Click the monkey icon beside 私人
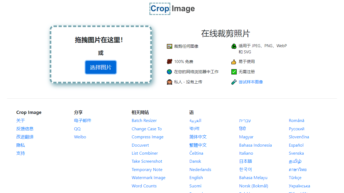344x193 pixels. [169, 82]
